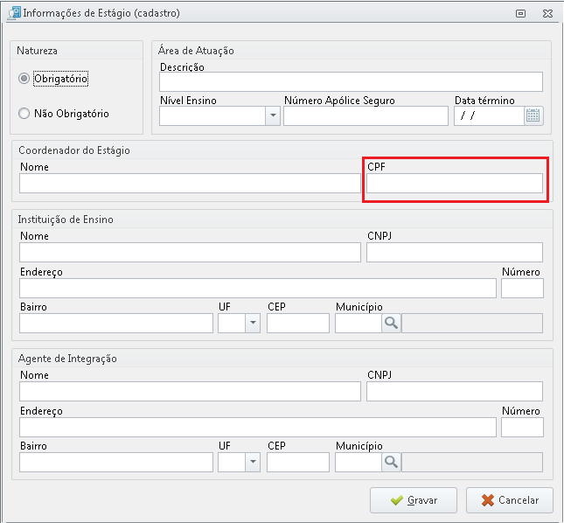Close the Informações de Estágio dialog
564x523 pixels.
[547, 14]
